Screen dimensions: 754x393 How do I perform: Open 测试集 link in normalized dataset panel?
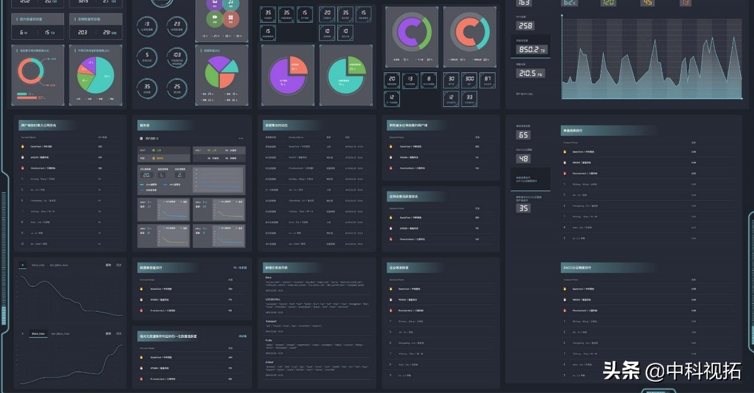(x=242, y=336)
